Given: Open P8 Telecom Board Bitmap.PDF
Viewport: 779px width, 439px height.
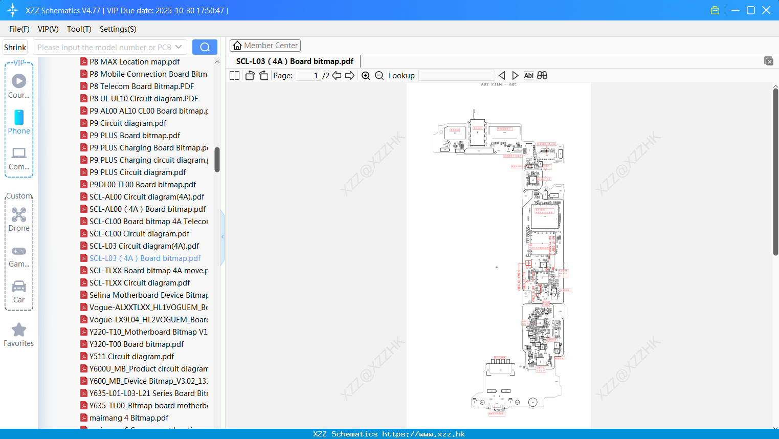Looking at the screenshot, I should 142,86.
